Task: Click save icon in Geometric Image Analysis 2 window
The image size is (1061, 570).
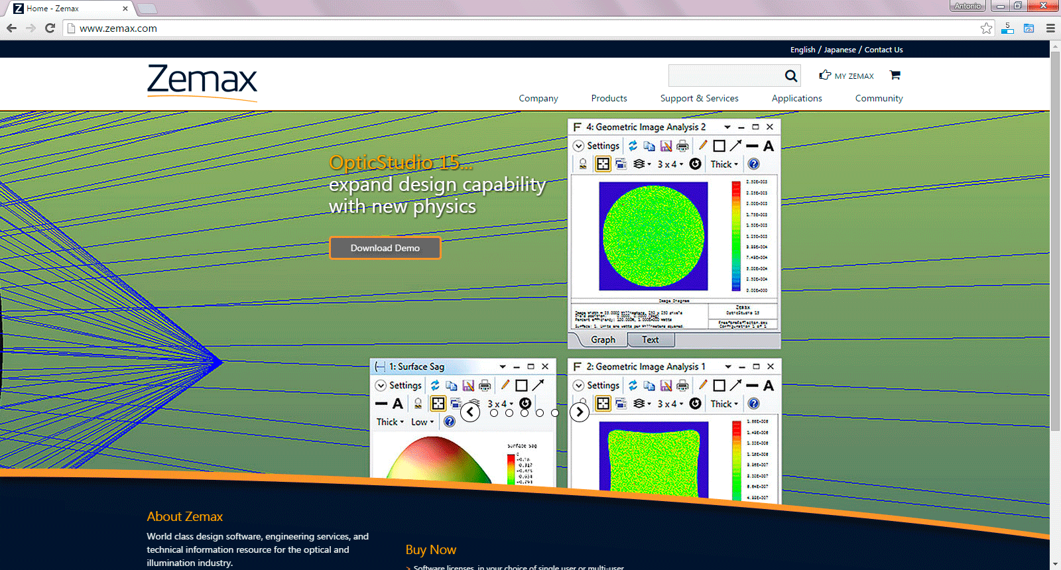Action: pyautogui.click(x=666, y=146)
